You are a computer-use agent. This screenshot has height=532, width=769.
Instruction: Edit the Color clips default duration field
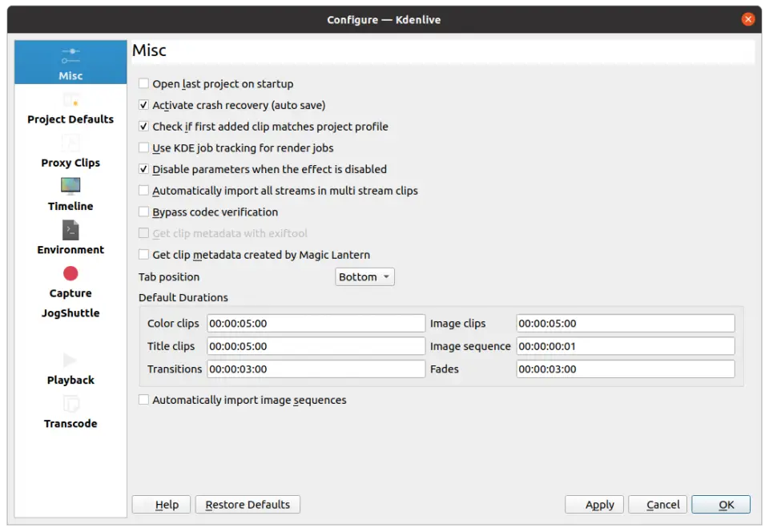[316, 323]
